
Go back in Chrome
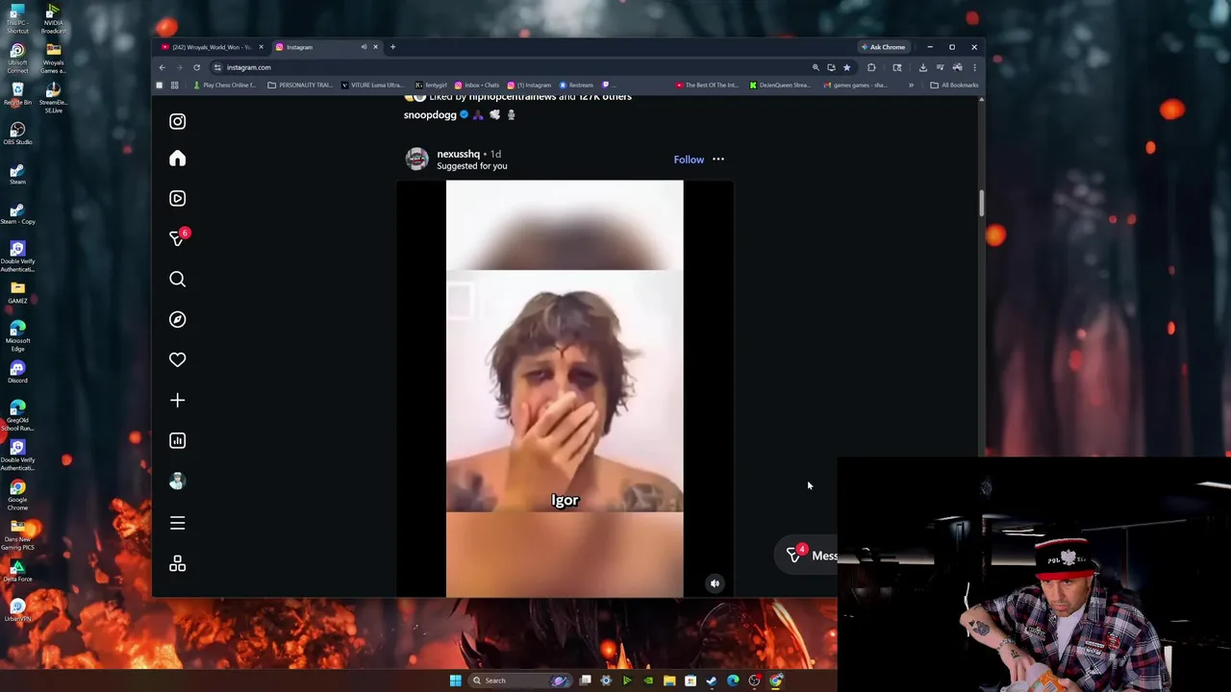click(x=162, y=67)
